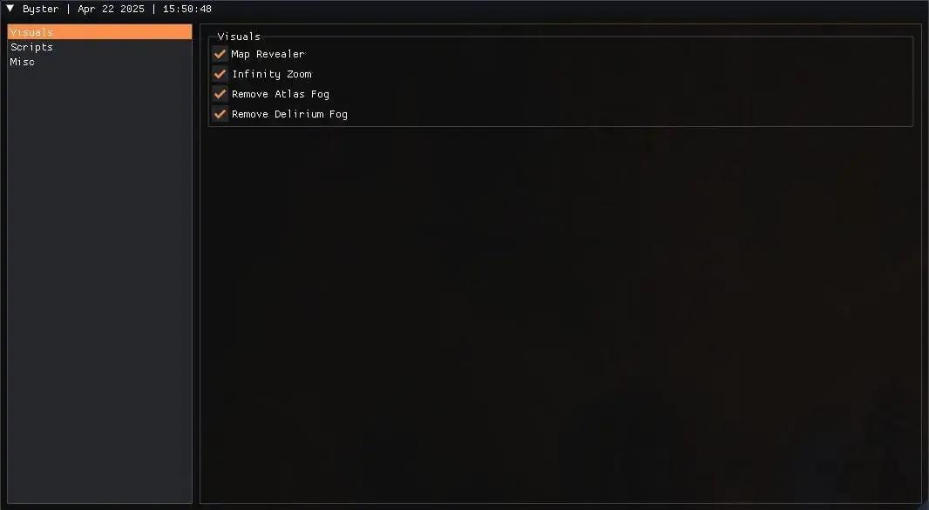
Task: Click the 'Byster' name in title bar
Action: (41, 9)
